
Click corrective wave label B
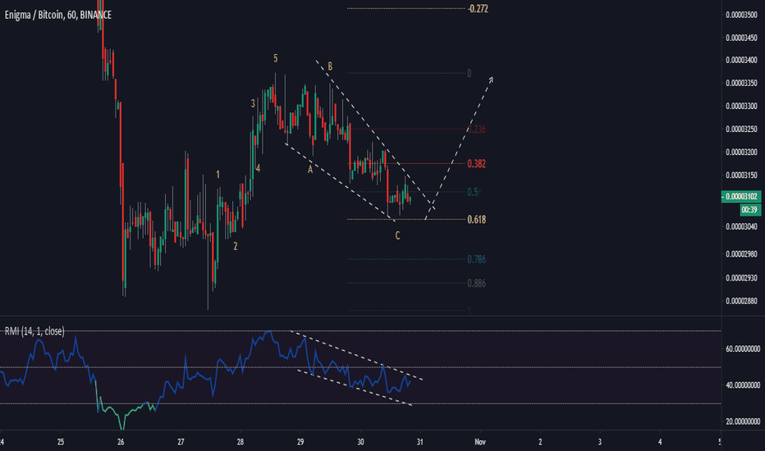click(330, 66)
